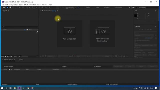Show more workspaces with double chevron
The width and height of the screenshot is (160, 90).
129,7
